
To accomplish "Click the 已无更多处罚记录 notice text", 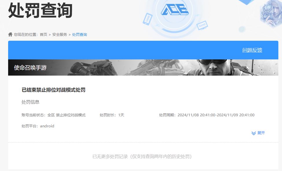I will tap(142, 157).
